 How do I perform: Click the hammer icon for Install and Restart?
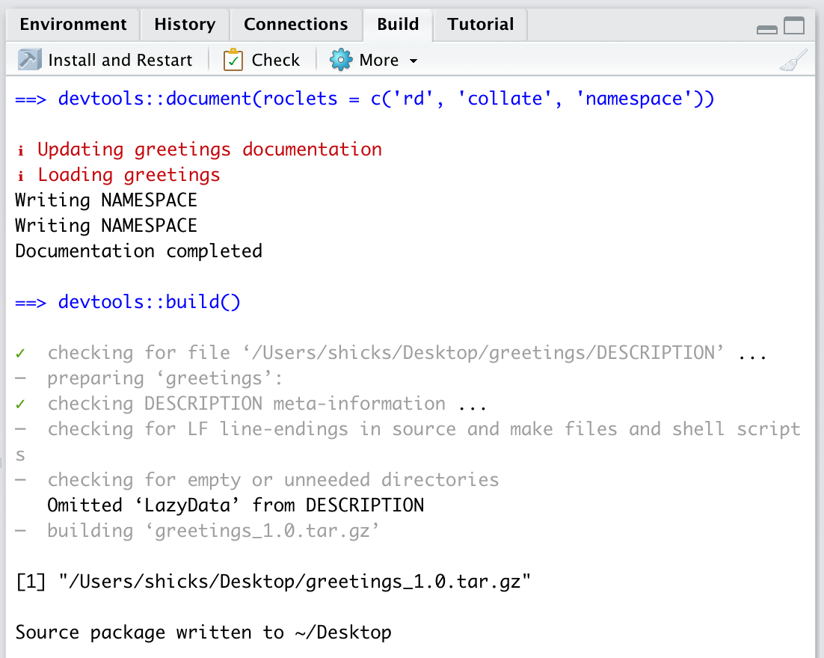tap(29, 60)
